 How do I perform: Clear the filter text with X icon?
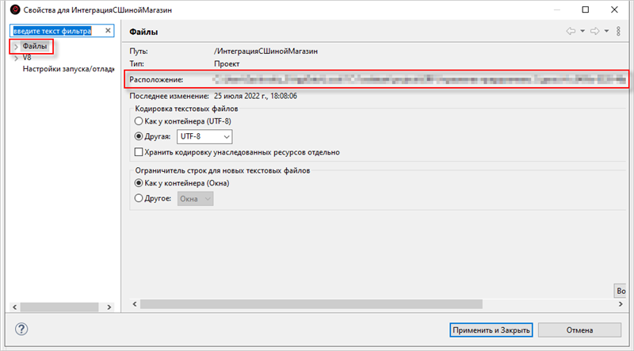coord(109,31)
